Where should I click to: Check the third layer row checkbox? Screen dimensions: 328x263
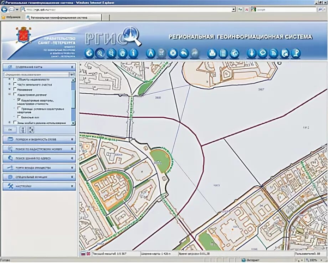[14, 89]
